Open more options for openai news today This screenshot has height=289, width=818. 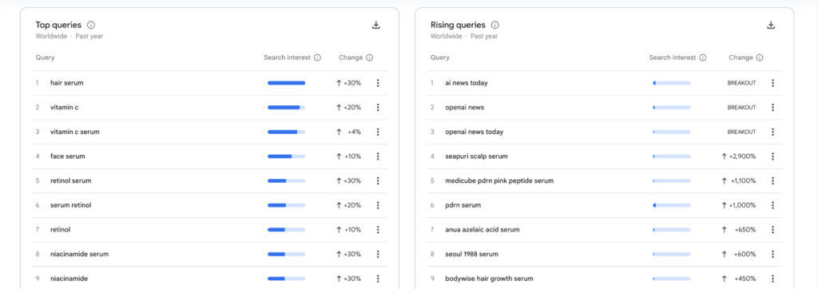(772, 132)
